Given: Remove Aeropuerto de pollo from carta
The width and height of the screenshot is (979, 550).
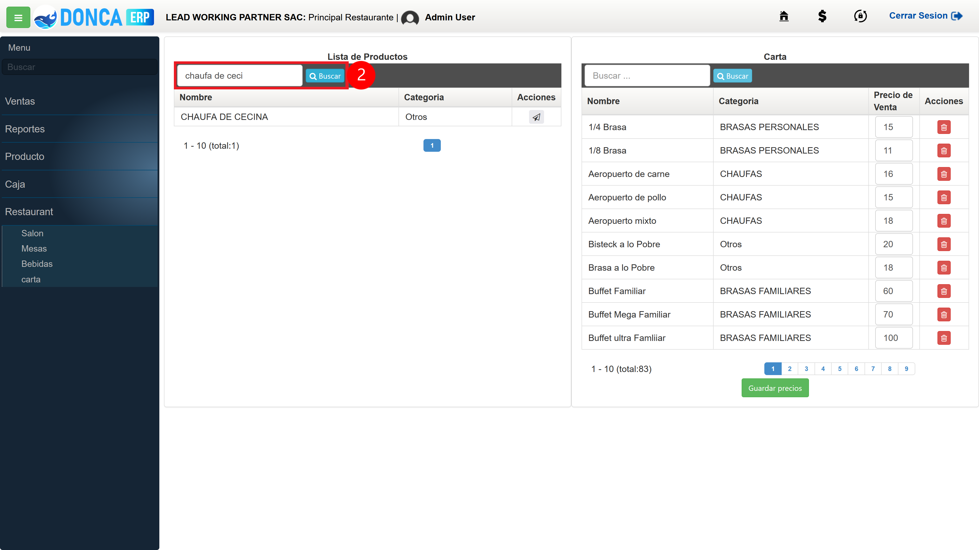Looking at the screenshot, I should 944,197.
